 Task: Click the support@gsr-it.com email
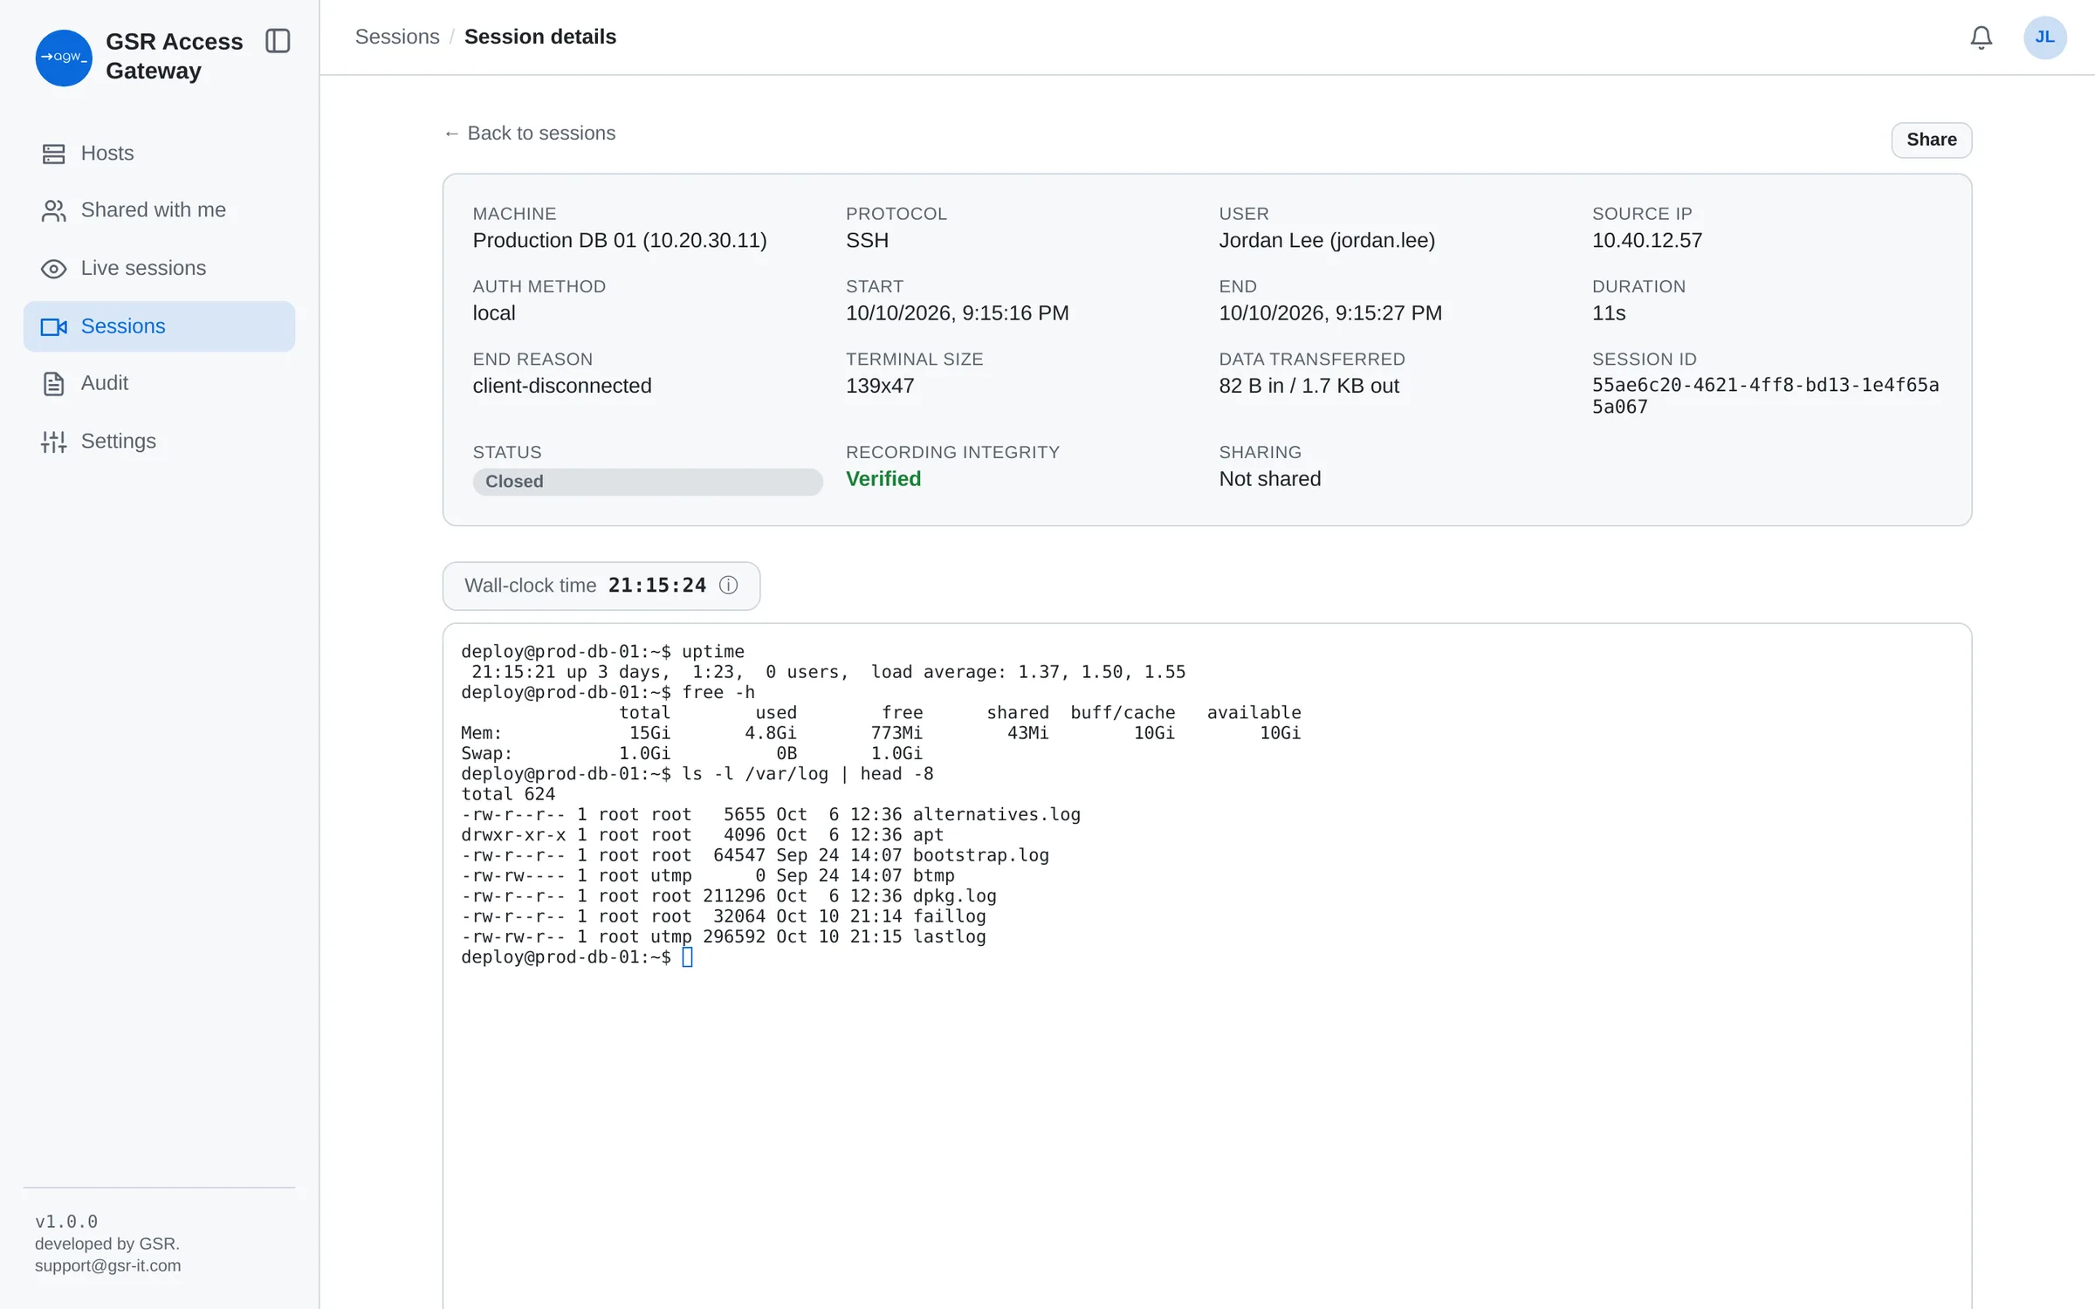click(x=108, y=1266)
